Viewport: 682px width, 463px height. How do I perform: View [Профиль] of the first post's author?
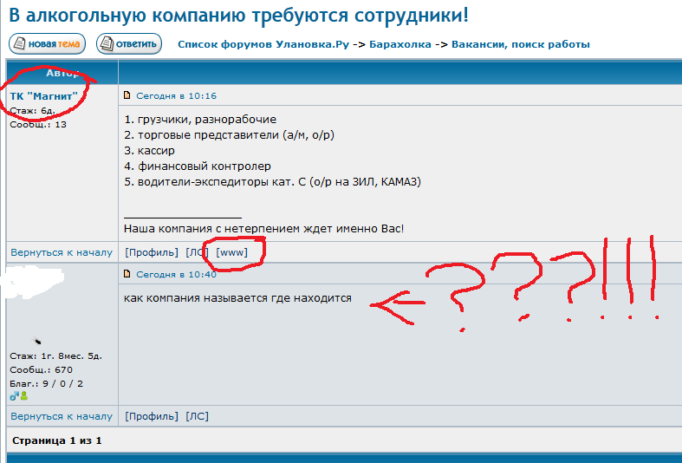(x=152, y=252)
